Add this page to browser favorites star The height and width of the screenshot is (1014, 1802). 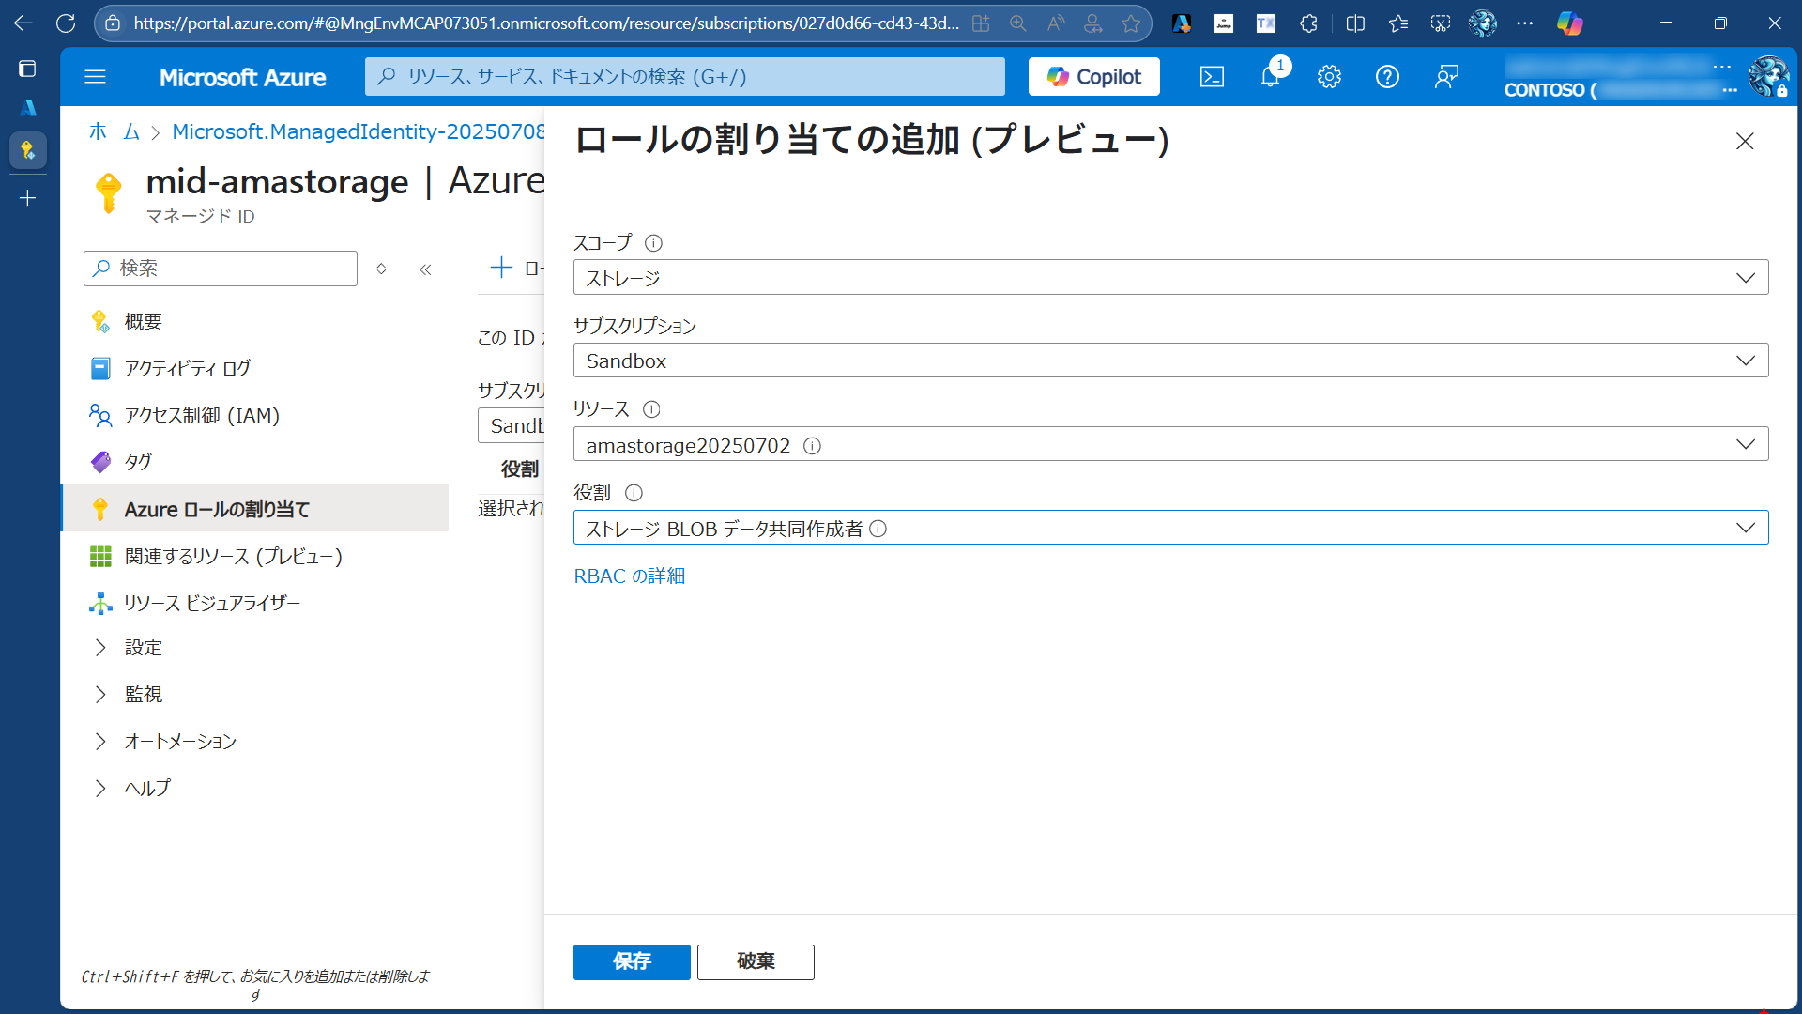pyautogui.click(x=1131, y=23)
